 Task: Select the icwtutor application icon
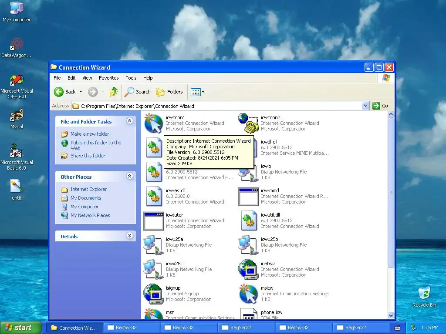tap(154, 221)
